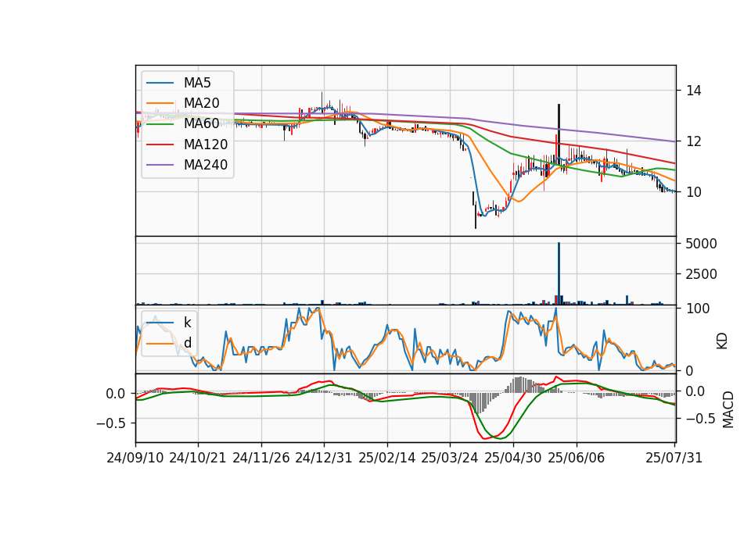The image size is (751, 539).
Task: Click the 25/03/24 date tick label
Action: click(x=450, y=458)
